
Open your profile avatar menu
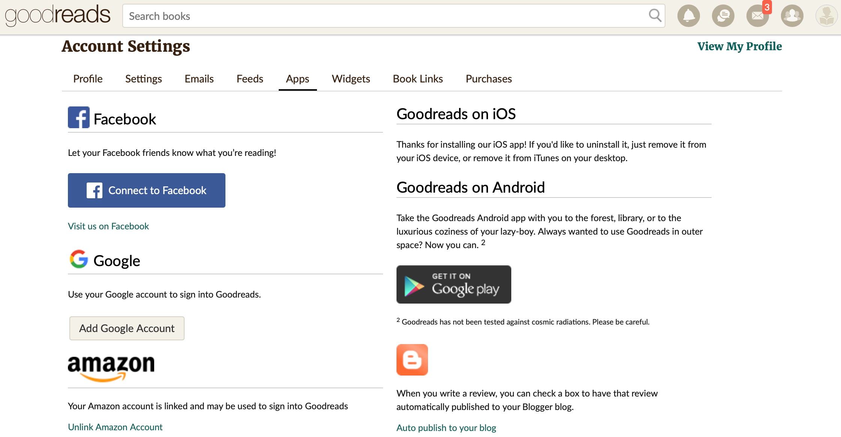[826, 15]
